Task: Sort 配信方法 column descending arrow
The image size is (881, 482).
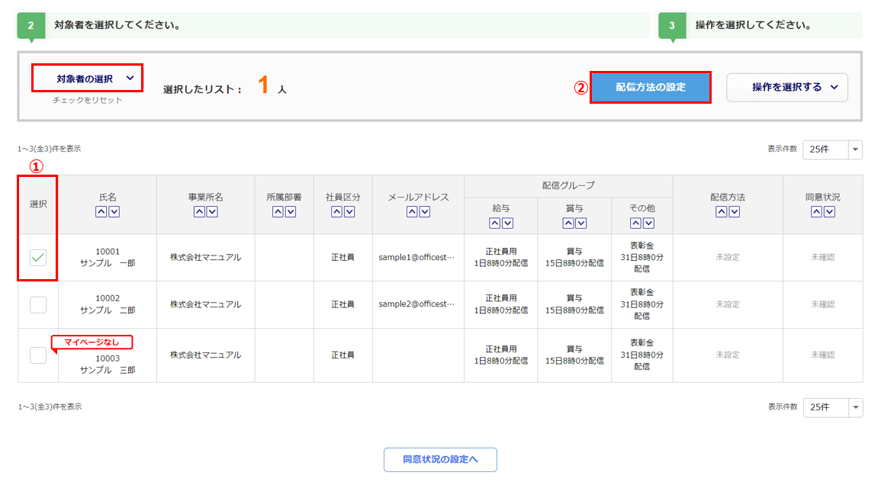Action: tap(734, 212)
